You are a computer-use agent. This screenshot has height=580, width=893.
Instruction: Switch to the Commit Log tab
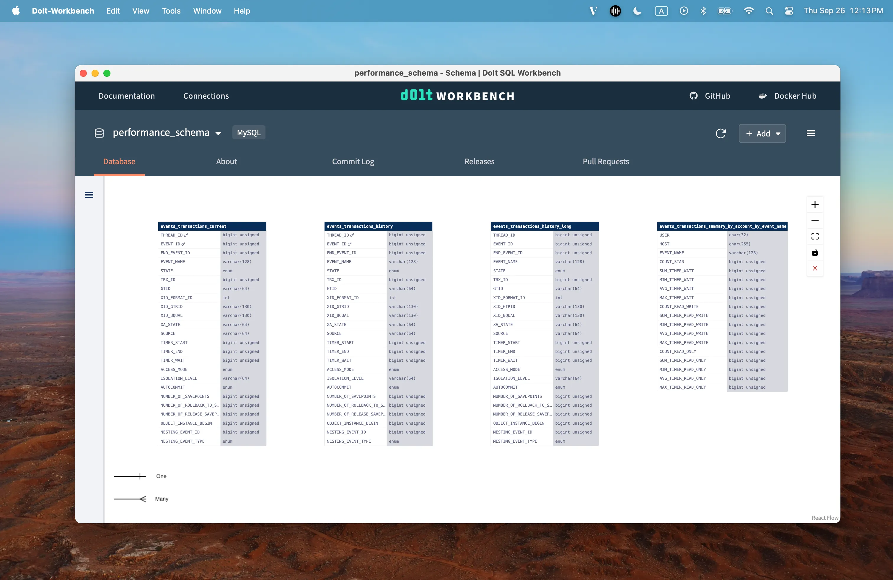[353, 161]
